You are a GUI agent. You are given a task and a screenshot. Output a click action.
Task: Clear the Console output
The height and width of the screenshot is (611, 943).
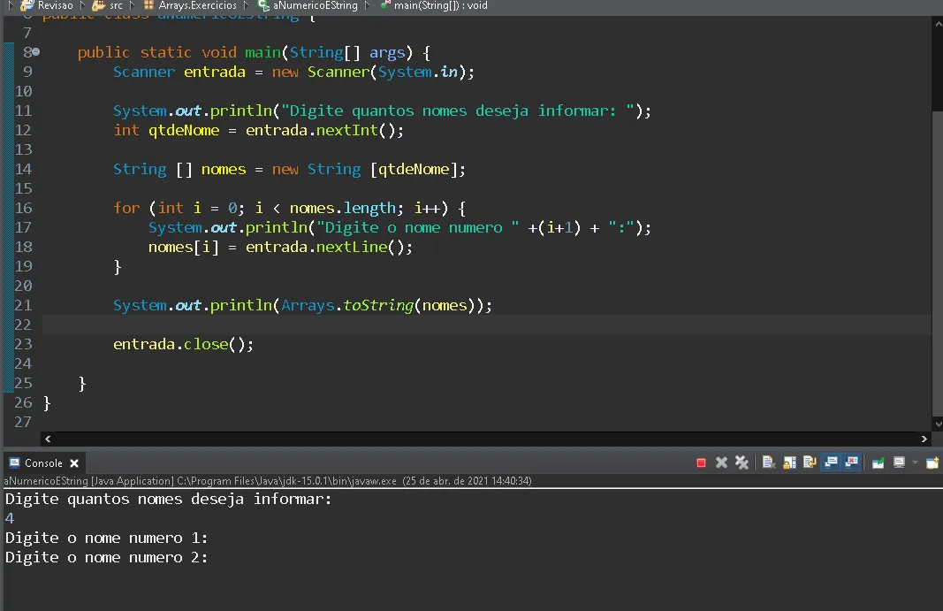click(768, 462)
